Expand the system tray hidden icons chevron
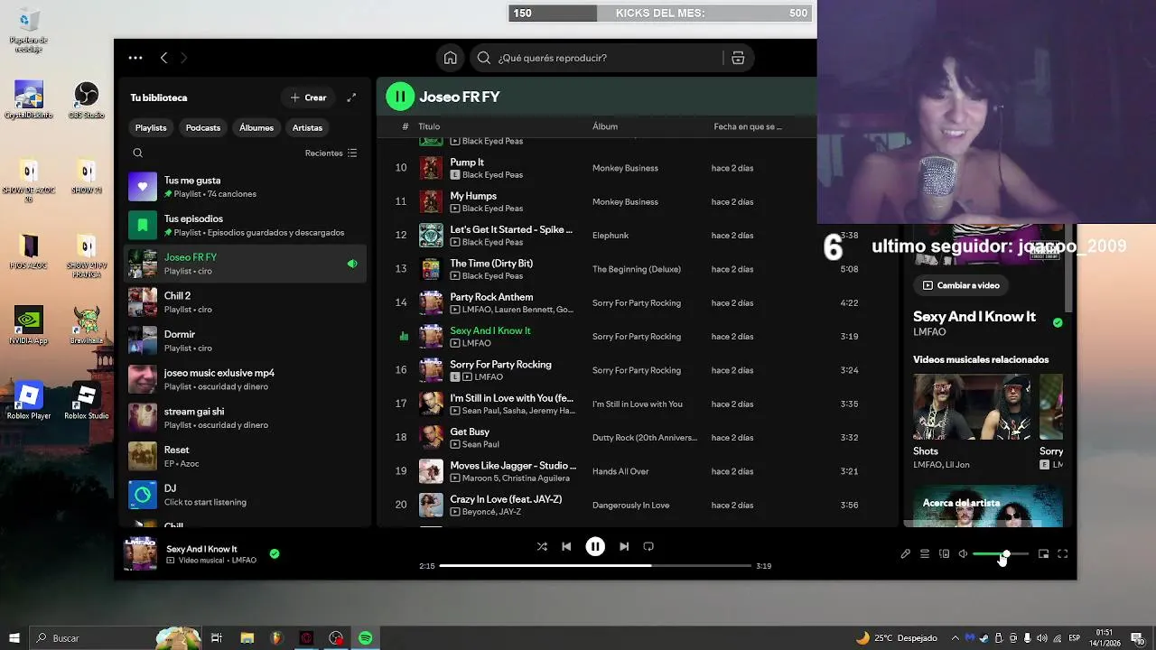 [x=956, y=638]
